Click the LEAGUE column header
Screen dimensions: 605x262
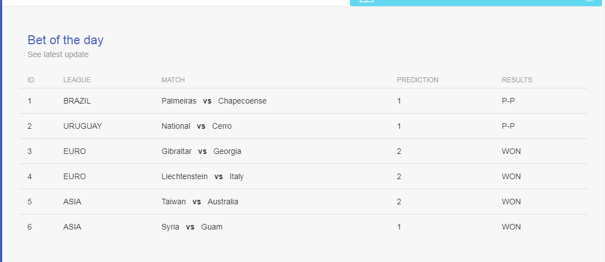pos(77,79)
